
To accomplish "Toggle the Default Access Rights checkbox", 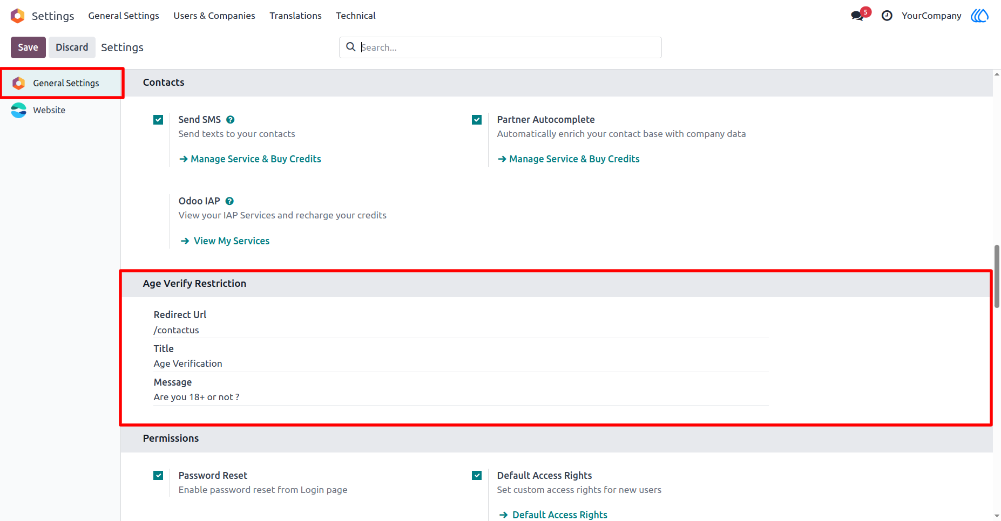I will pos(477,476).
